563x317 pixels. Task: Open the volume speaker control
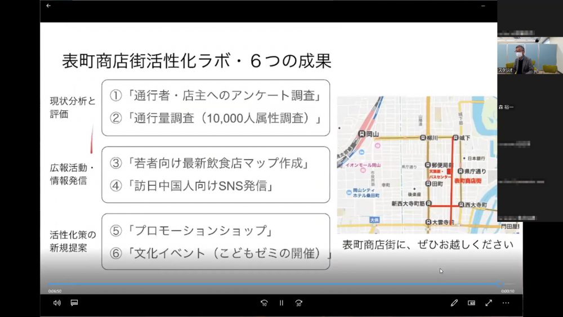[57, 303]
